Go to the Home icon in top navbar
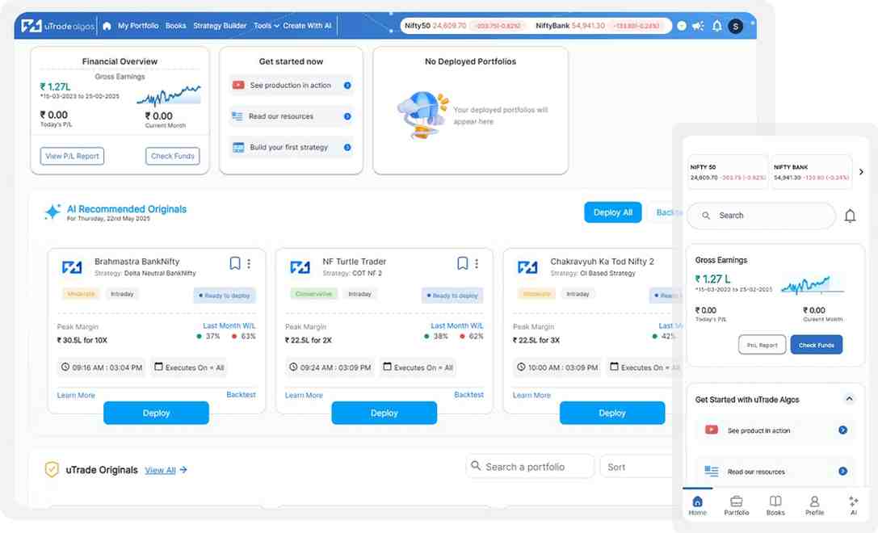This screenshot has width=878, height=533. [x=107, y=26]
